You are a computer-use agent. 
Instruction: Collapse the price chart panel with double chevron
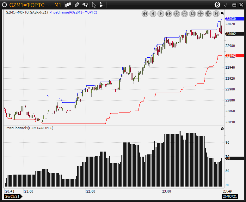click(x=222, y=13)
